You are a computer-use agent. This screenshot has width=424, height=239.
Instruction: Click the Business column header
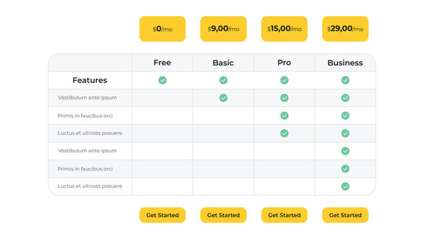(345, 63)
